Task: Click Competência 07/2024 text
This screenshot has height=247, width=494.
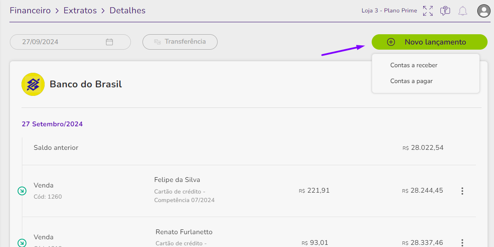Action: click(184, 200)
